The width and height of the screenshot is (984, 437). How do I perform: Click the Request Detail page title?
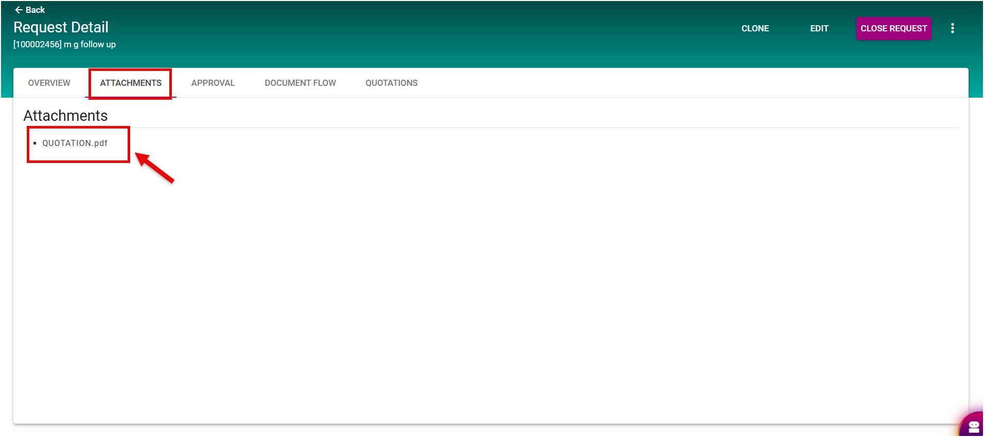(61, 27)
